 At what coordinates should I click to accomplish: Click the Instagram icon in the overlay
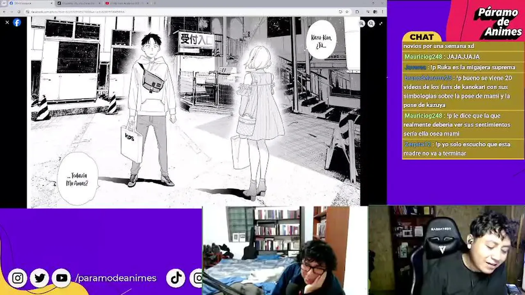coord(18,278)
